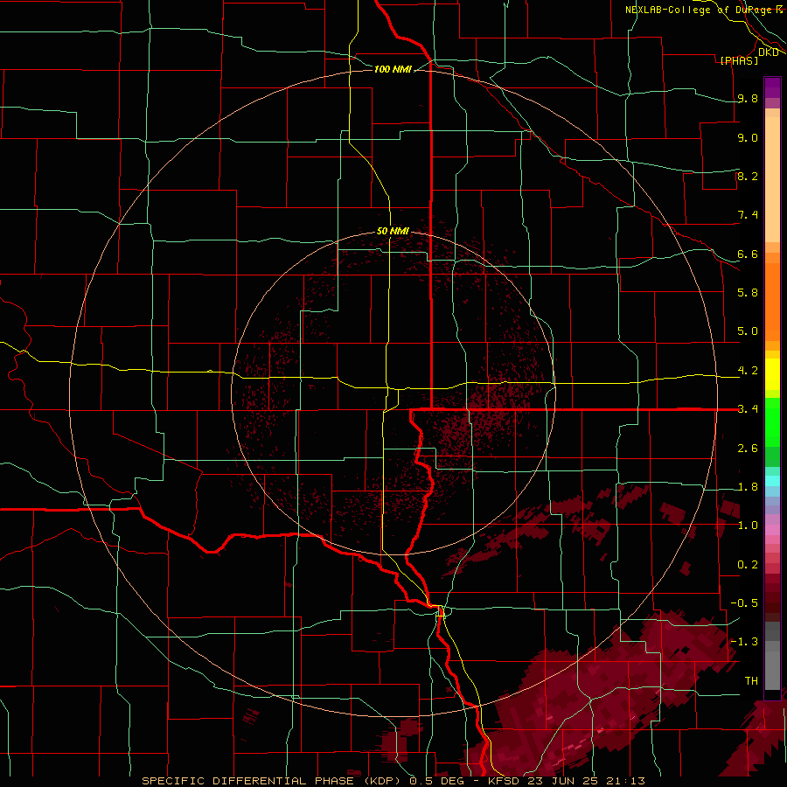Viewport: 787px width, 787px height.
Task: Click the 9.0 value on the color scale
Action: 748,137
